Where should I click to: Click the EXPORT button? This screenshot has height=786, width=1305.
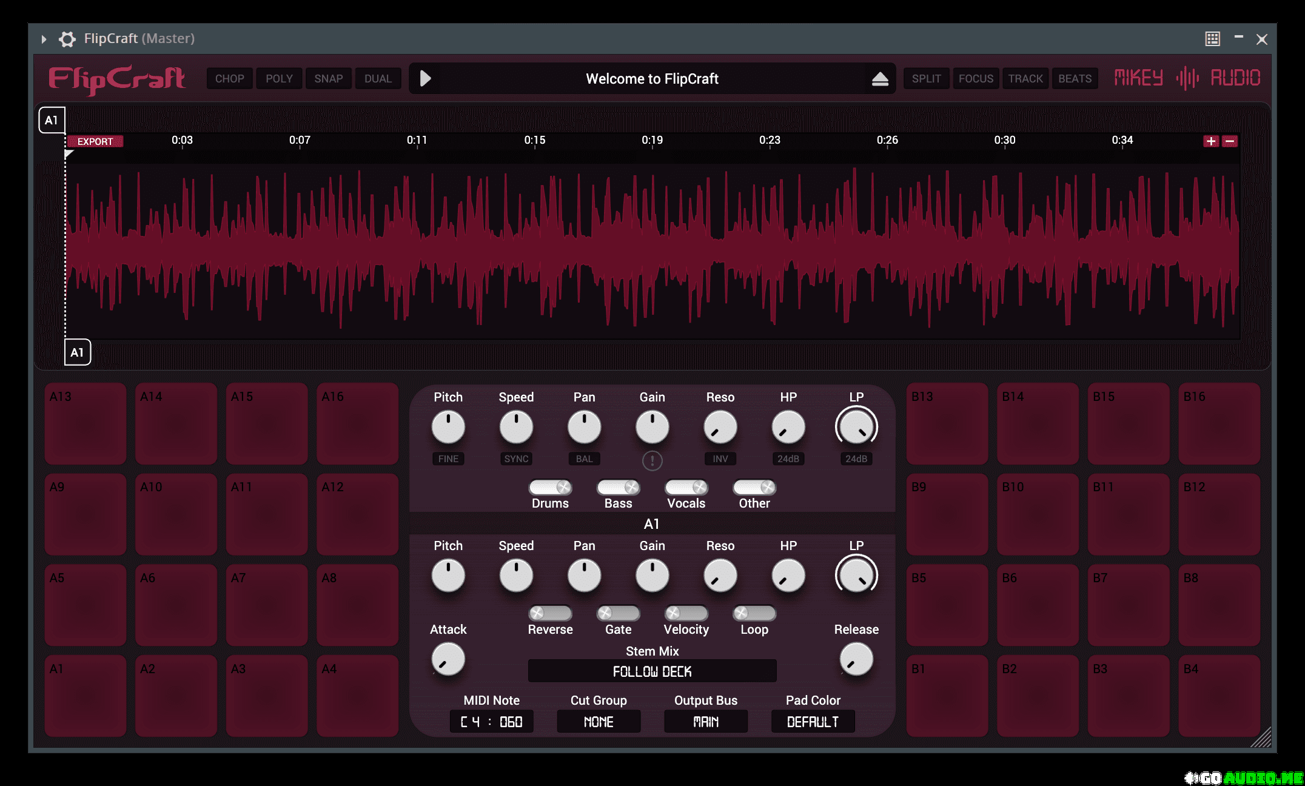pyautogui.click(x=95, y=141)
